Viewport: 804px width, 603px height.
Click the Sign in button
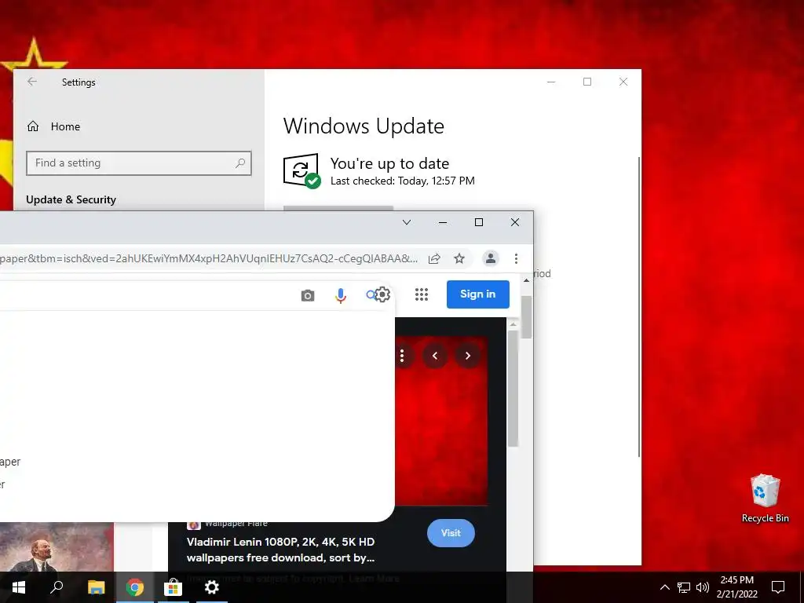point(478,294)
